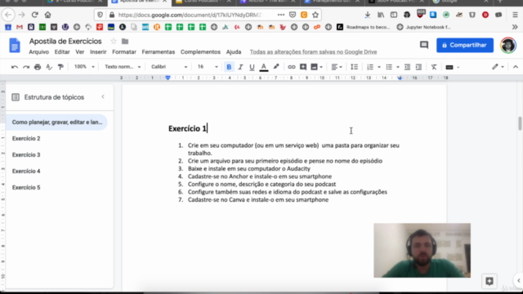Open the highlight color picker
Image resolution: width=523 pixels, height=294 pixels.
pyautogui.click(x=276, y=67)
